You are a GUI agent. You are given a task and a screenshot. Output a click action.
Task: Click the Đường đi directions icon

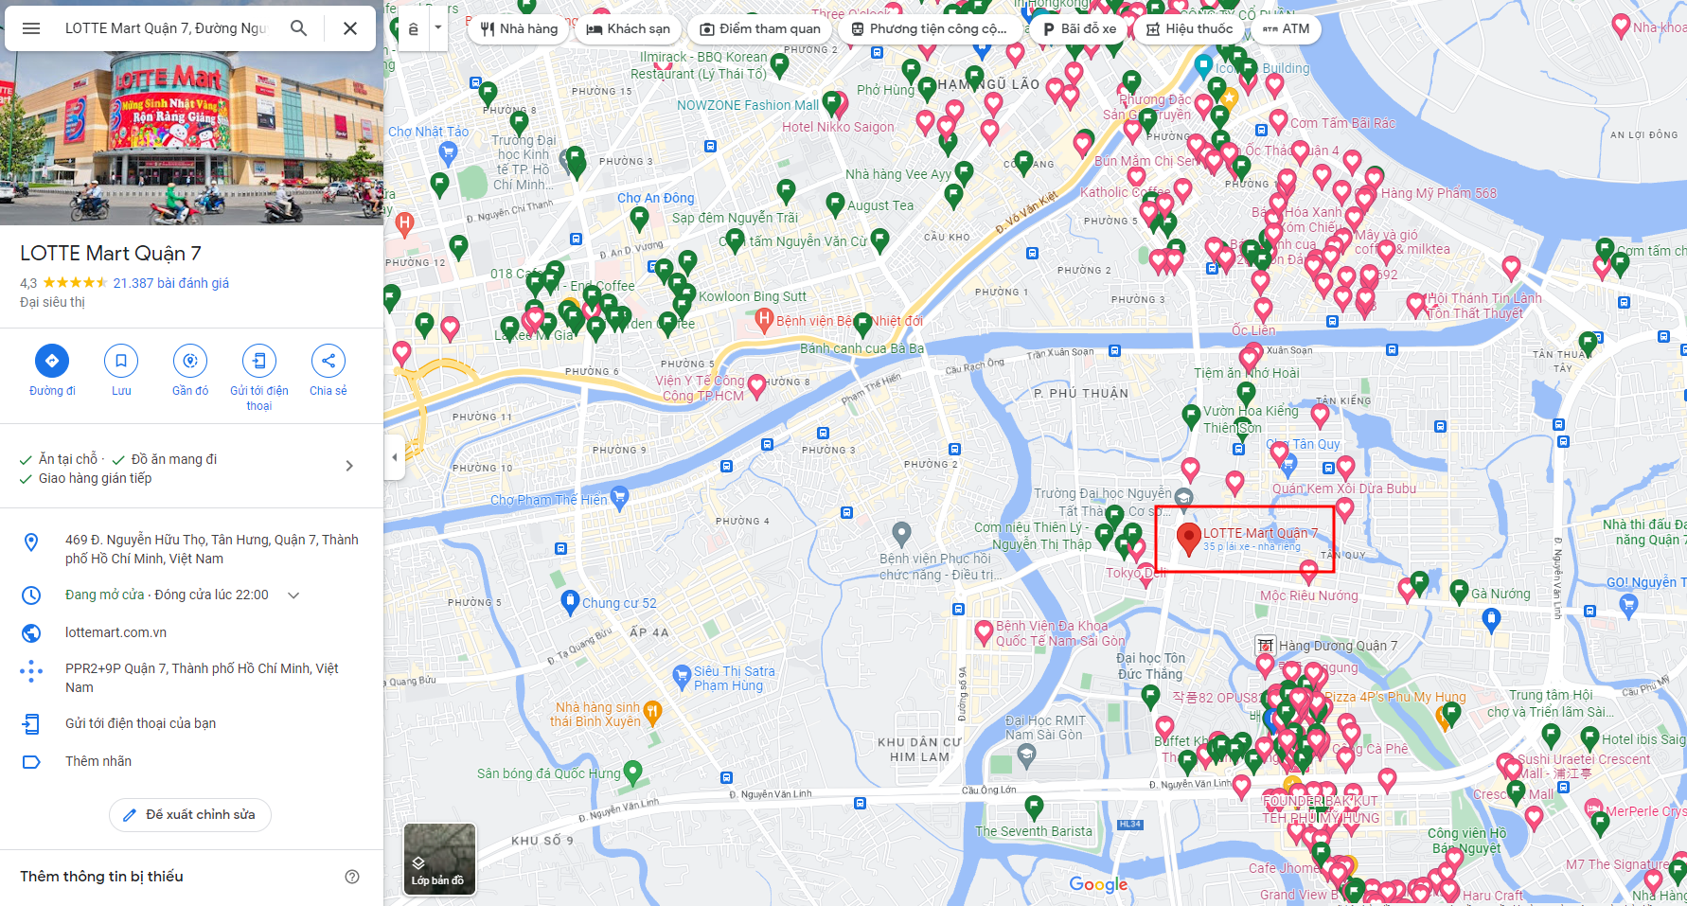52,361
